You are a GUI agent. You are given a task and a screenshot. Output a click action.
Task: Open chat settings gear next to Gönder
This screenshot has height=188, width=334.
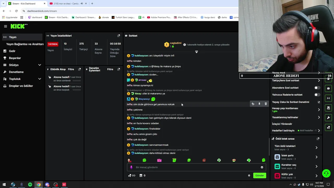pos(249,175)
